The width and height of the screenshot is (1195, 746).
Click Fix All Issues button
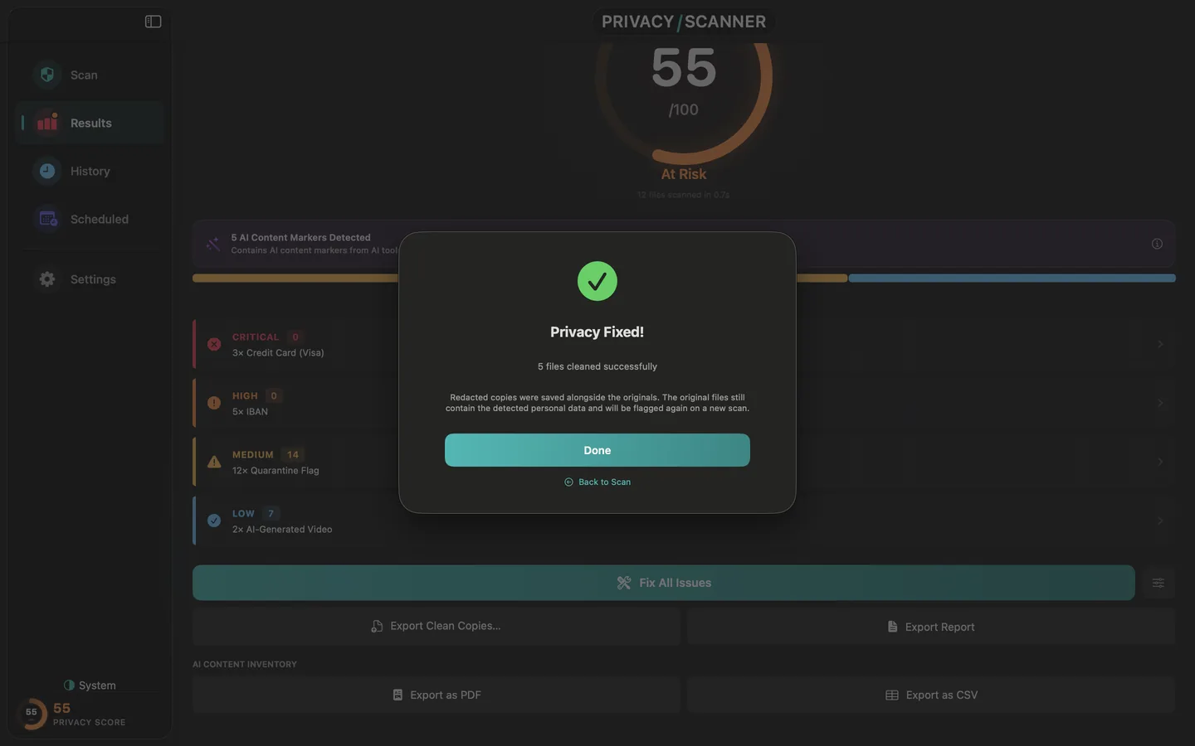664,583
